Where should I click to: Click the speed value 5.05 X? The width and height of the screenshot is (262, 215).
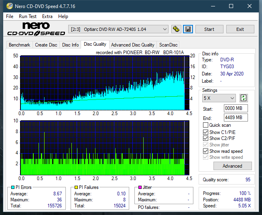click(x=244, y=206)
